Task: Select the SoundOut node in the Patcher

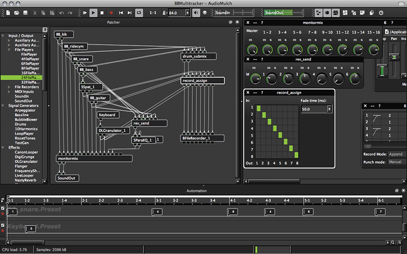Action: coord(67,178)
